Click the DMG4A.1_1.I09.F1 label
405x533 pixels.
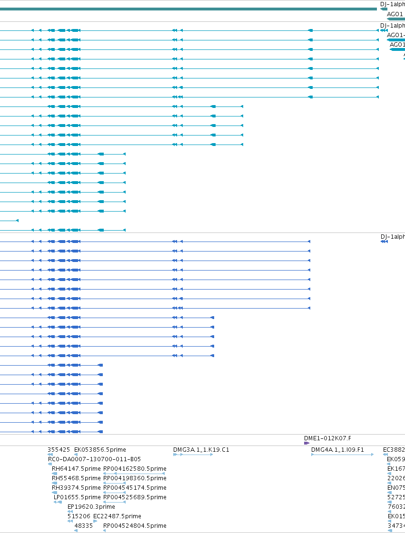tap(337, 450)
